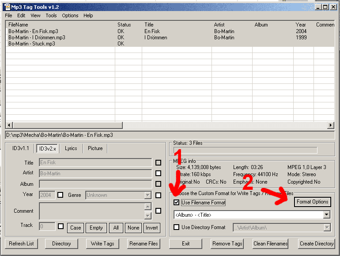Viewport: 340px width, 256px height.
Task: Click the year 1999 cell
Action: (x=301, y=38)
